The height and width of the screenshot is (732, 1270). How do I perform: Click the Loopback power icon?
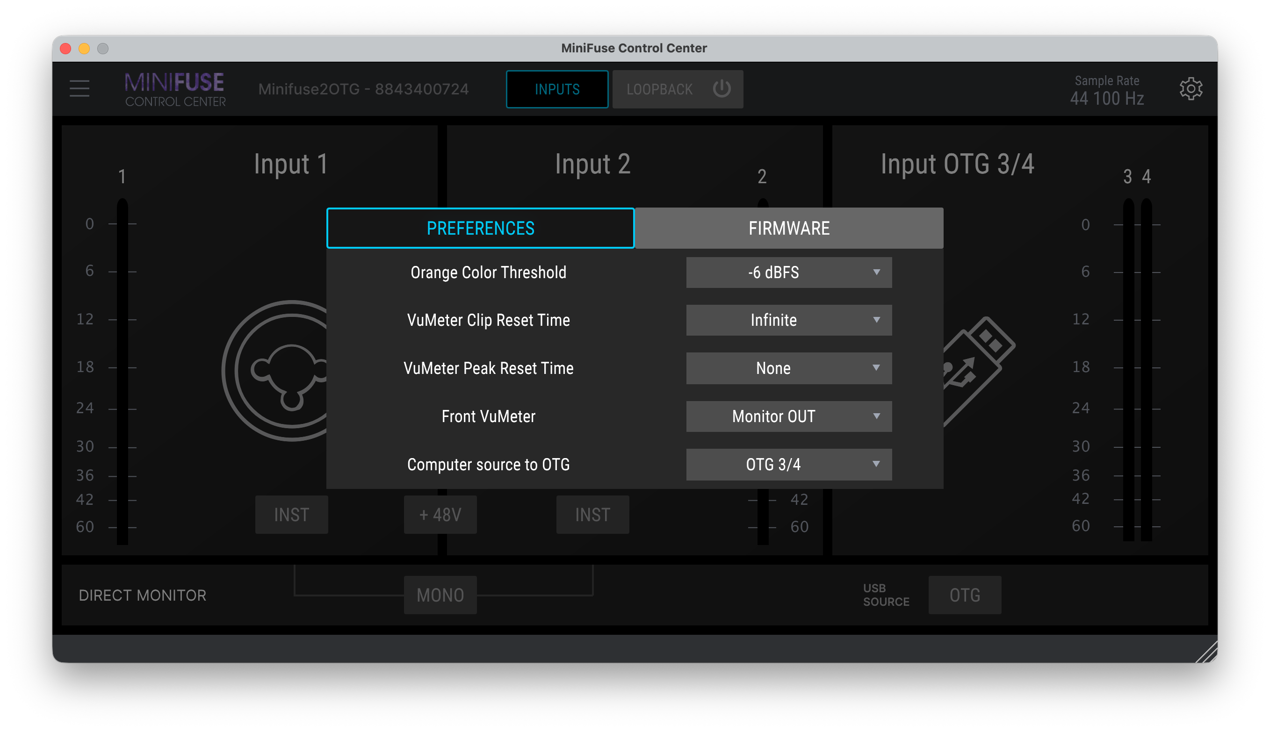pos(722,89)
